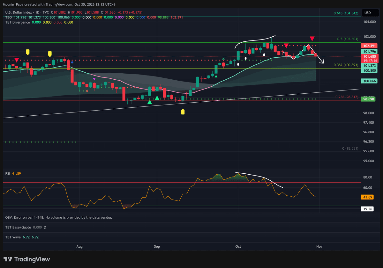Screen dimensions: 383x268
Task: Click the TBT Wave indicator label
Action: click(13, 237)
